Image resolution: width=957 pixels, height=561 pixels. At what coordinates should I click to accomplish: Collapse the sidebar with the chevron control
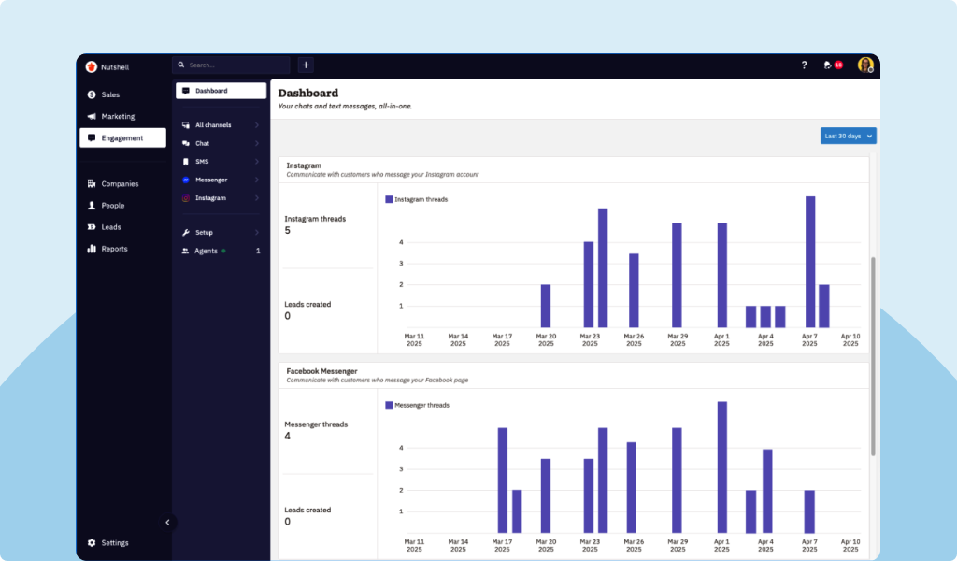pos(168,522)
